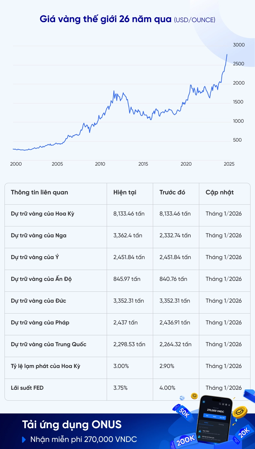
Task: Click the "Tải ứng dụng ONUS" banner title
Action: coord(72,425)
